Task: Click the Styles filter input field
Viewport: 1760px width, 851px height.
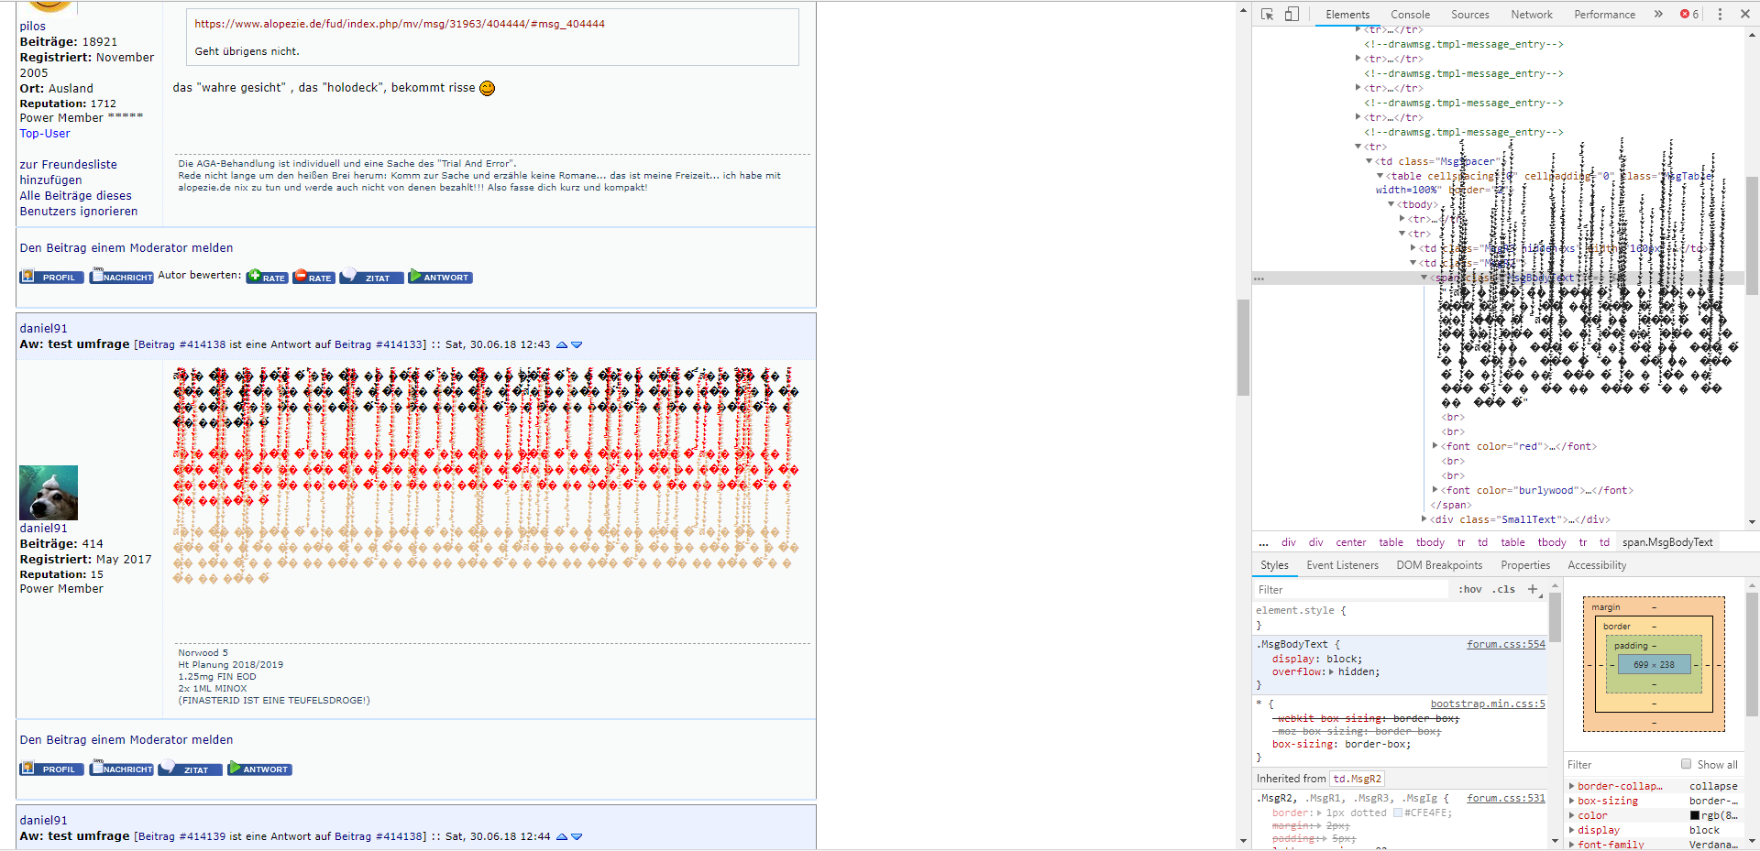Action: 1352,590
